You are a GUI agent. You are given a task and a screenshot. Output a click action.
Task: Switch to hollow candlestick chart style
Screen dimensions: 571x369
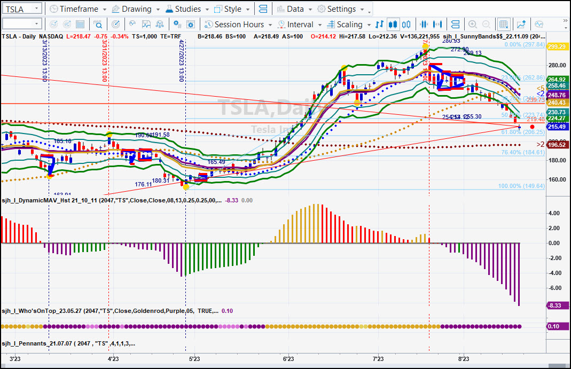pyautogui.click(x=406, y=25)
